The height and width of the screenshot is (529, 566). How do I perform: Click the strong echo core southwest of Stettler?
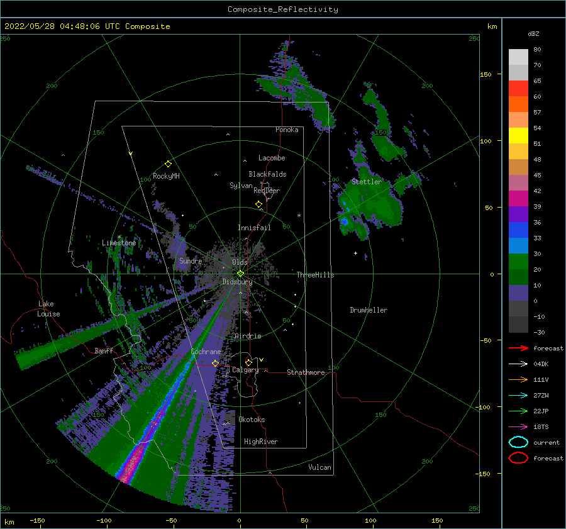[x=345, y=221]
